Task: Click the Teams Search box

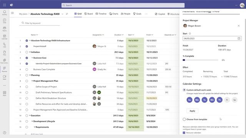Action: (123, 5)
